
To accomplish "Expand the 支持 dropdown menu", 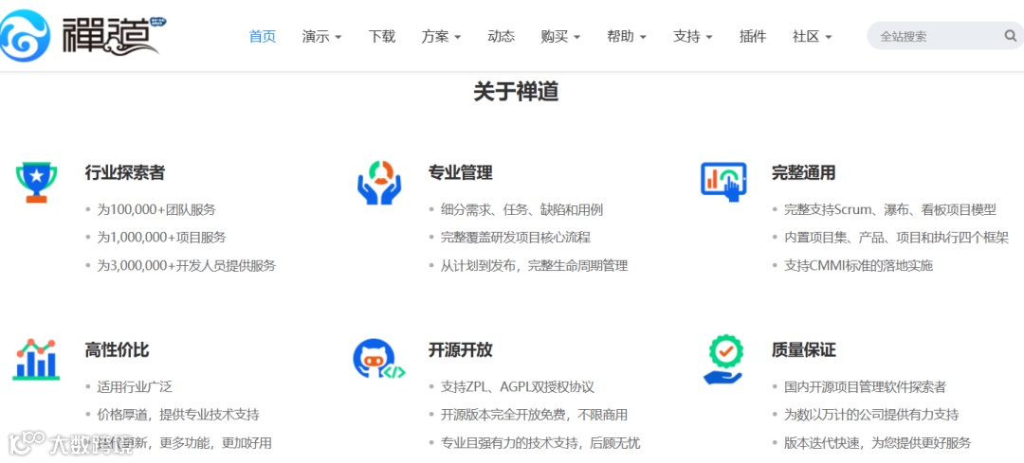I will 693,37.
